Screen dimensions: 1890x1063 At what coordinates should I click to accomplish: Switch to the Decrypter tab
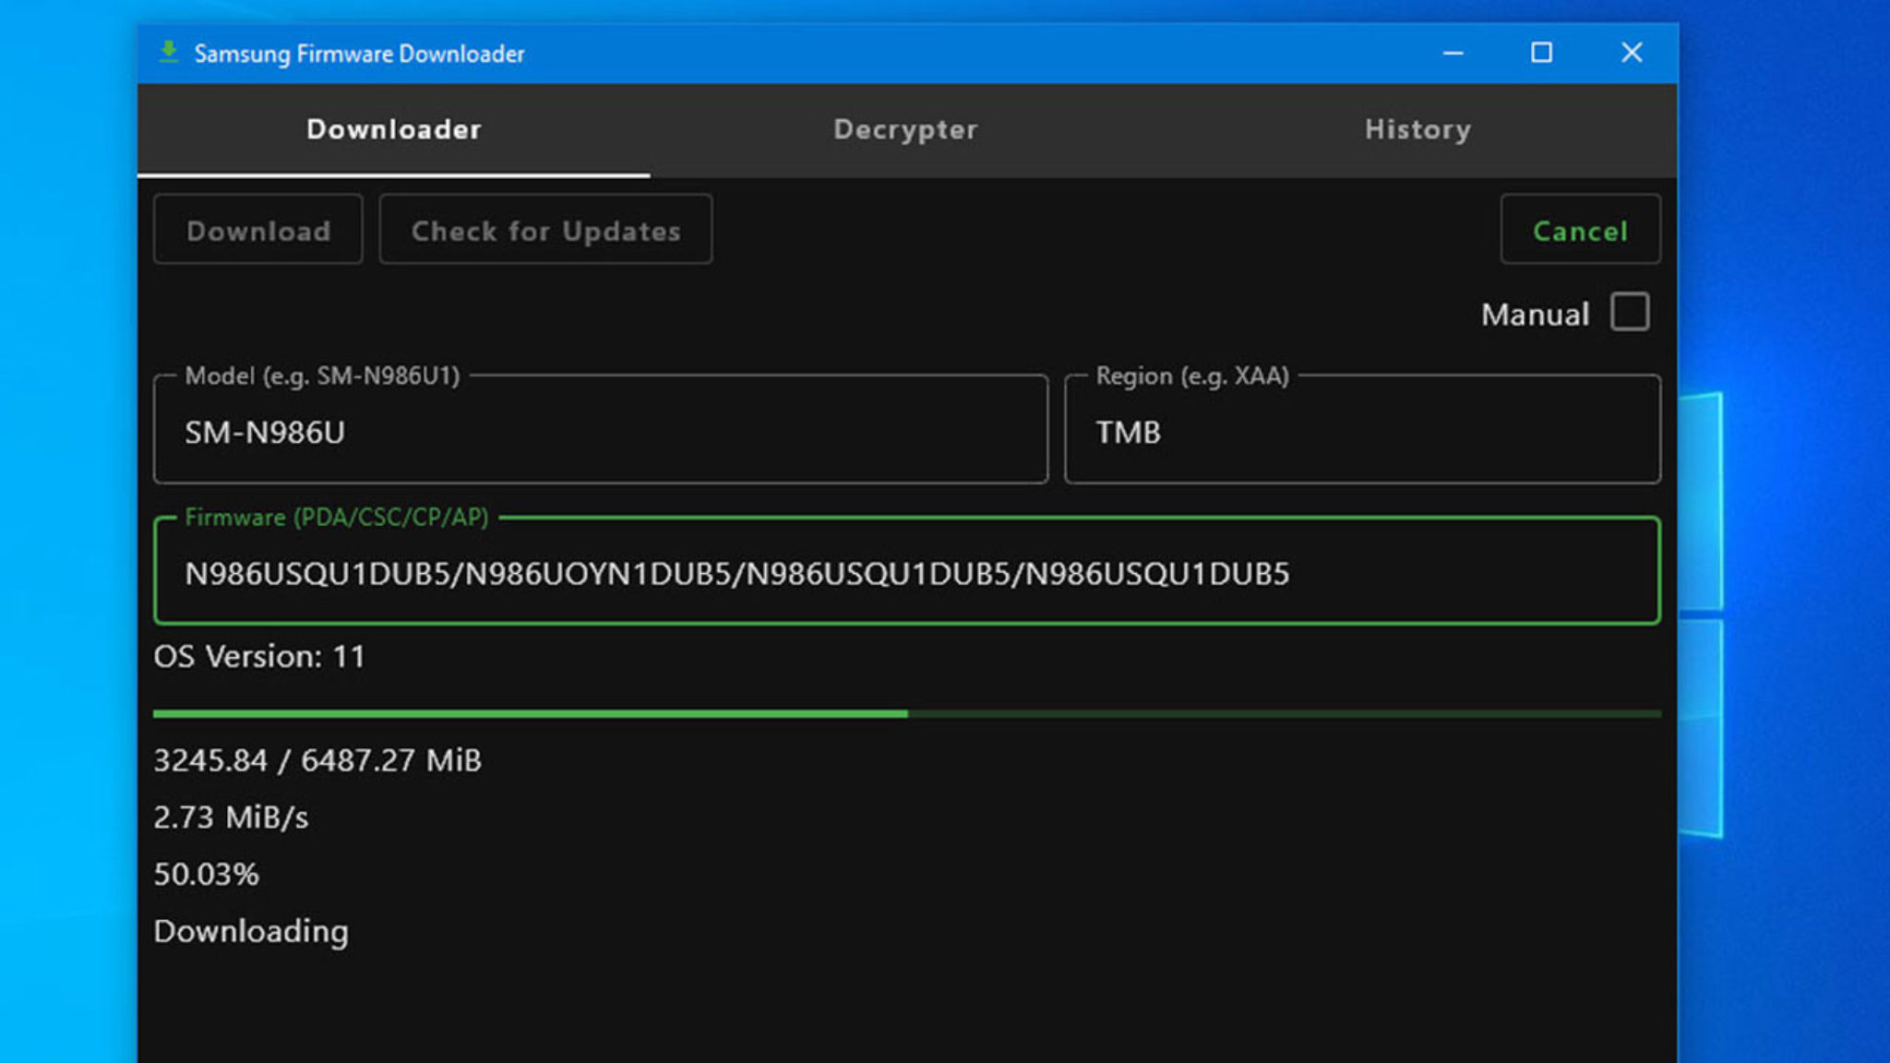(904, 129)
